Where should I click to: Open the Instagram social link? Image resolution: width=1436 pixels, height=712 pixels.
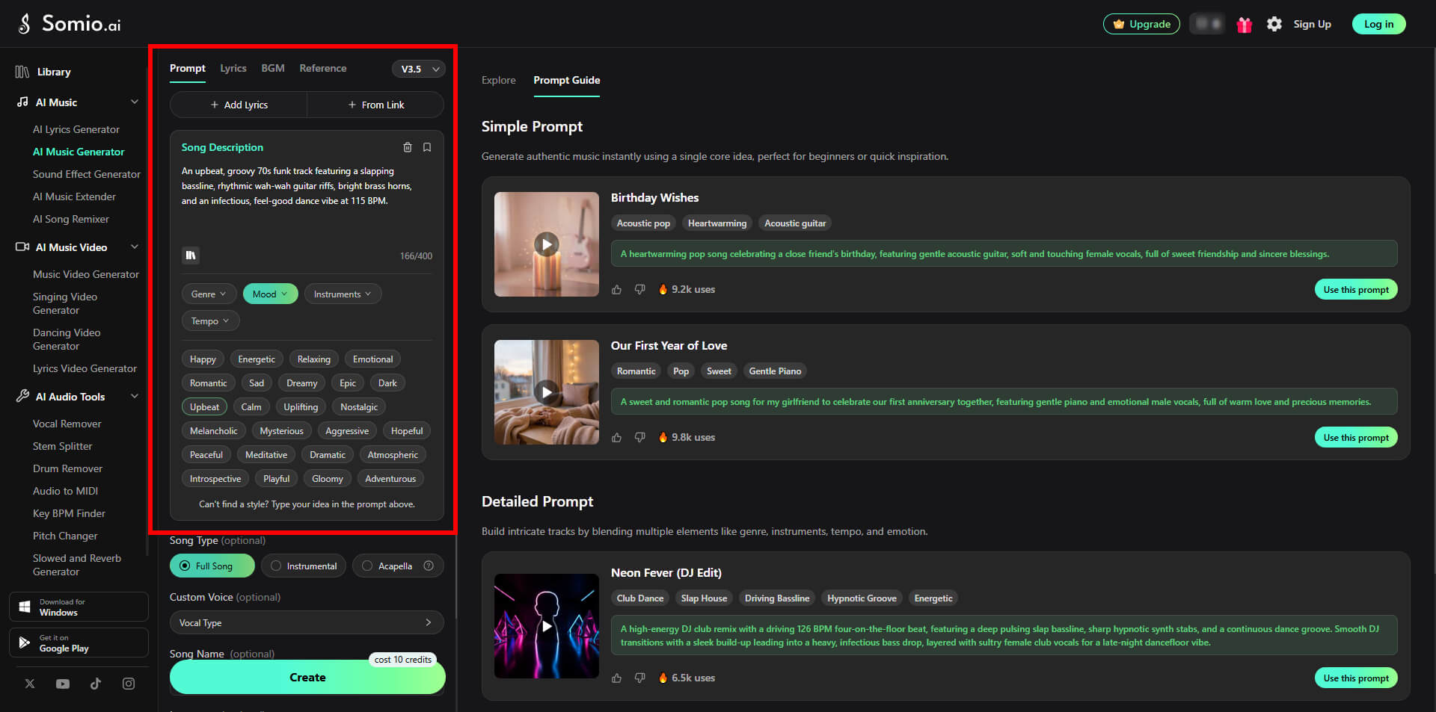129,684
